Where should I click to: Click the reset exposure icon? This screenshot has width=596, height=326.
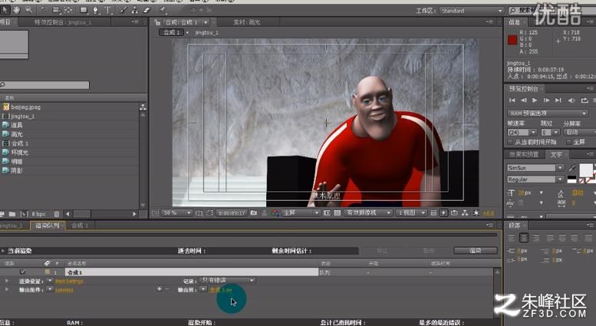[x=476, y=213]
